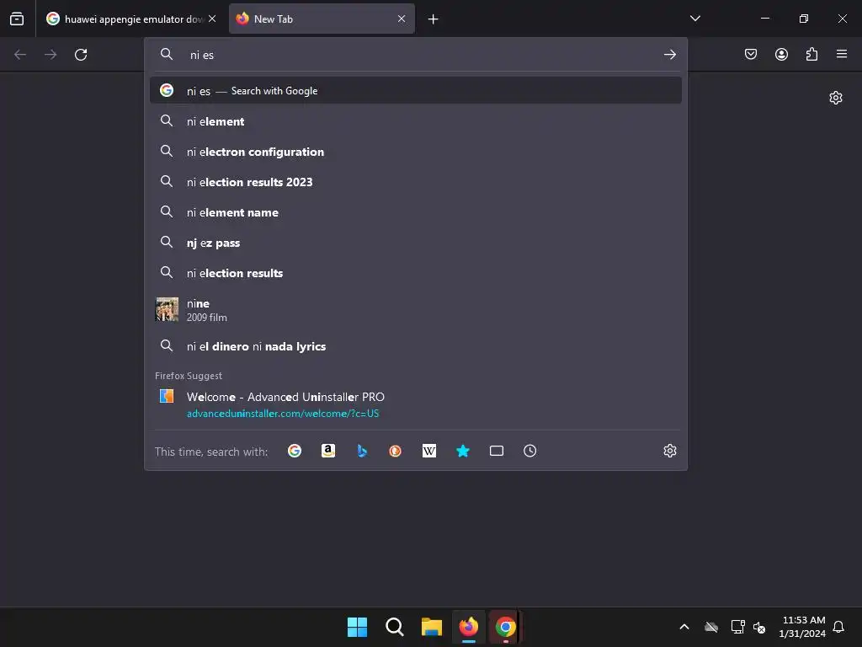
Task: Open Firefox account icon
Action: pyautogui.click(x=781, y=54)
